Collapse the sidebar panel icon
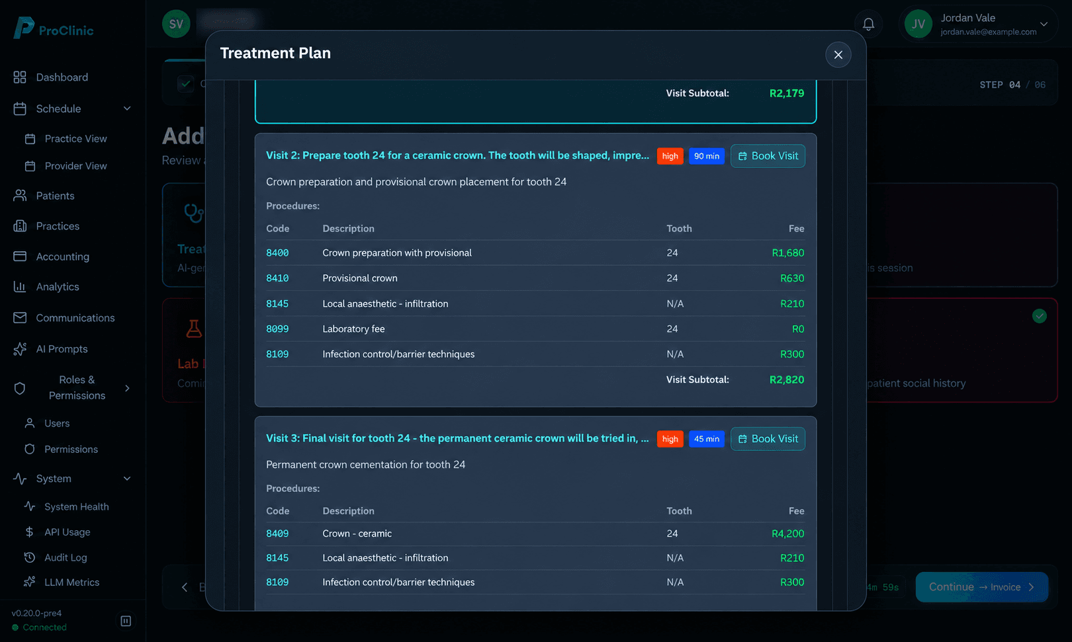The image size is (1072, 642). tap(126, 621)
